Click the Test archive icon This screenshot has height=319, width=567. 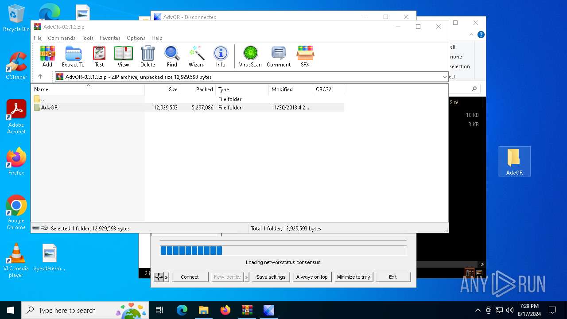[x=99, y=56]
